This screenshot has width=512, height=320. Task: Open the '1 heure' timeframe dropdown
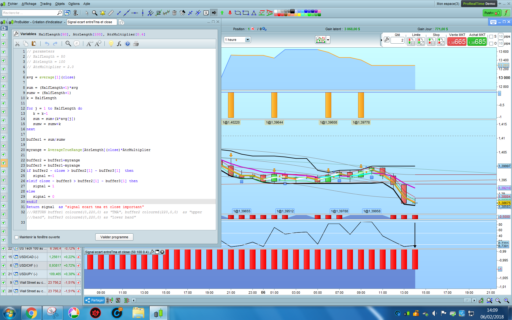(x=248, y=40)
